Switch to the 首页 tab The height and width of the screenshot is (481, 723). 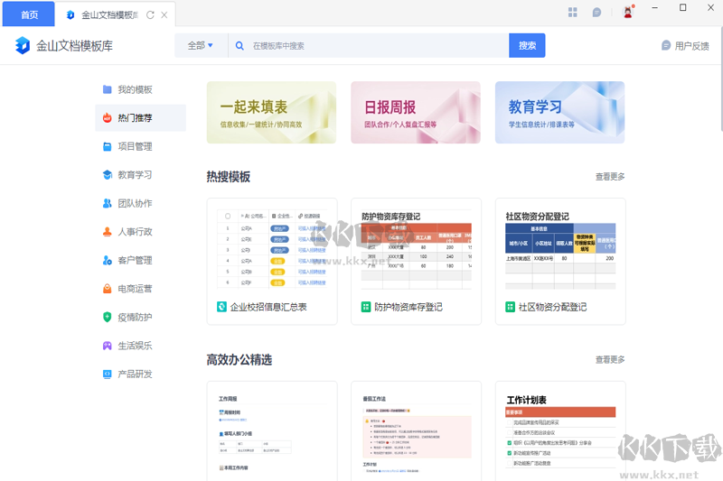29,14
